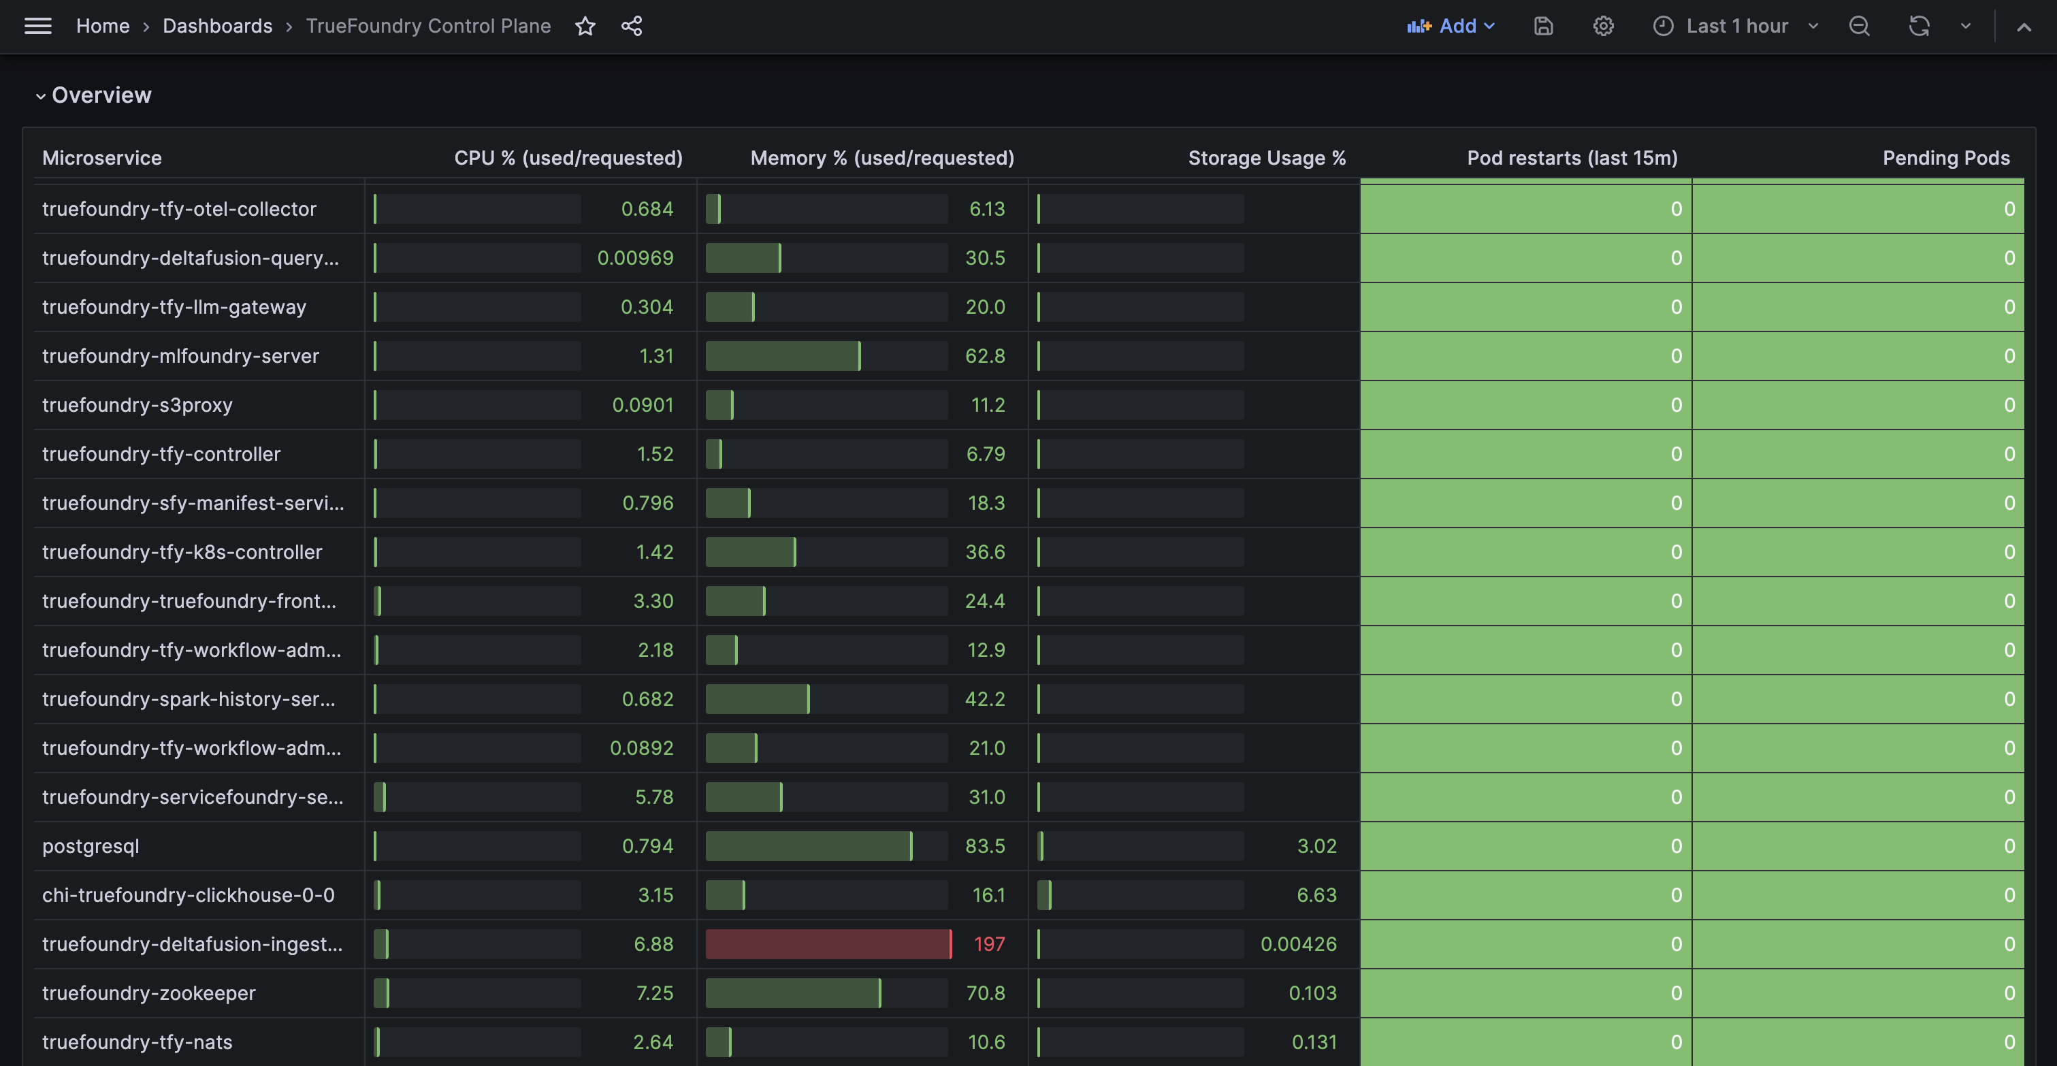The width and height of the screenshot is (2057, 1066).
Task: Click CPU value 5.78 for servicefoundry
Action: coord(654,798)
